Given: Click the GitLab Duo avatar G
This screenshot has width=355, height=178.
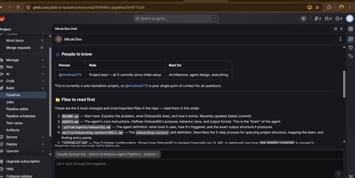Looking at the screenshot, I should pyautogui.click(x=59, y=39).
